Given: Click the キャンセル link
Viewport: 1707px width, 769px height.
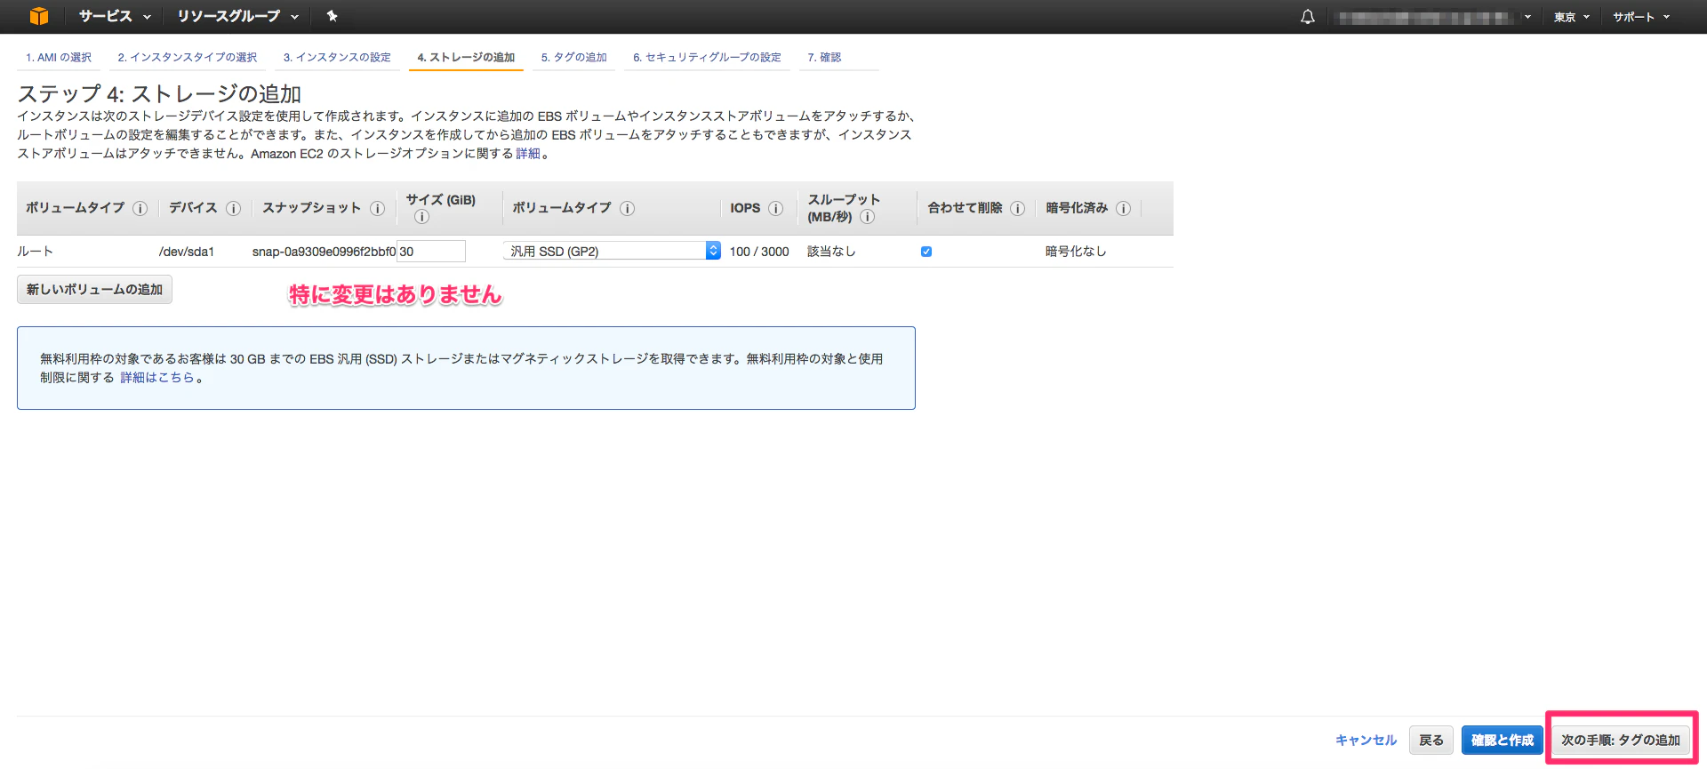Looking at the screenshot, I should pos(1366,740).
